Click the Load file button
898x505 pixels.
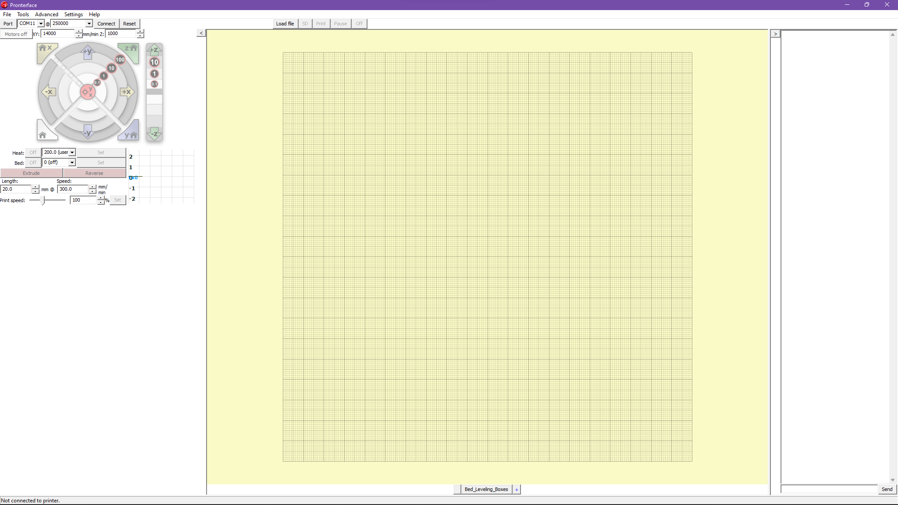click(x=285, y=24)
